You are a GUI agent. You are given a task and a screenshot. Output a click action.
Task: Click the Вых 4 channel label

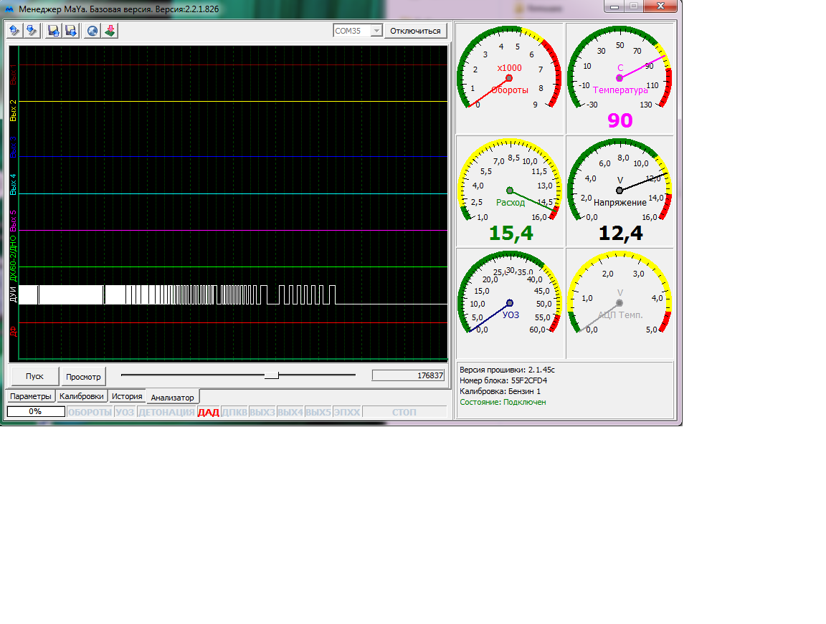click(x=13, y=184)
